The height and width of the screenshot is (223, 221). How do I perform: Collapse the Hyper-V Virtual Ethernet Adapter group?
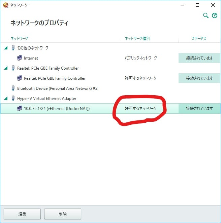tap(6, 98)
